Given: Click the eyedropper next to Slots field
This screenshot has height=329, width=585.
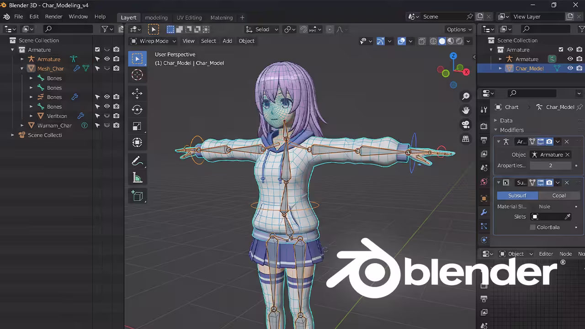Looking at the screenshot, I should coord(568,217).
